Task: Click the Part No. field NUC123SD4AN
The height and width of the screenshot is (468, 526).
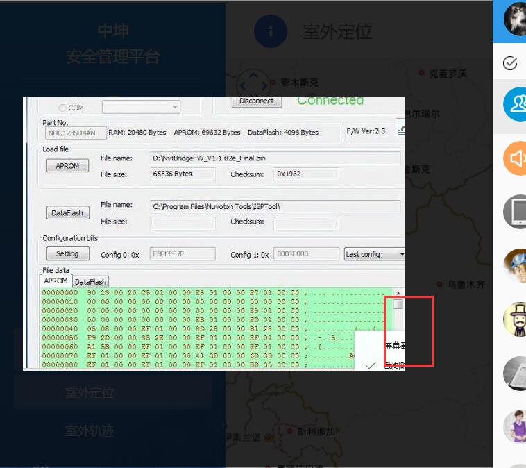Action: [x=76, y=133]
